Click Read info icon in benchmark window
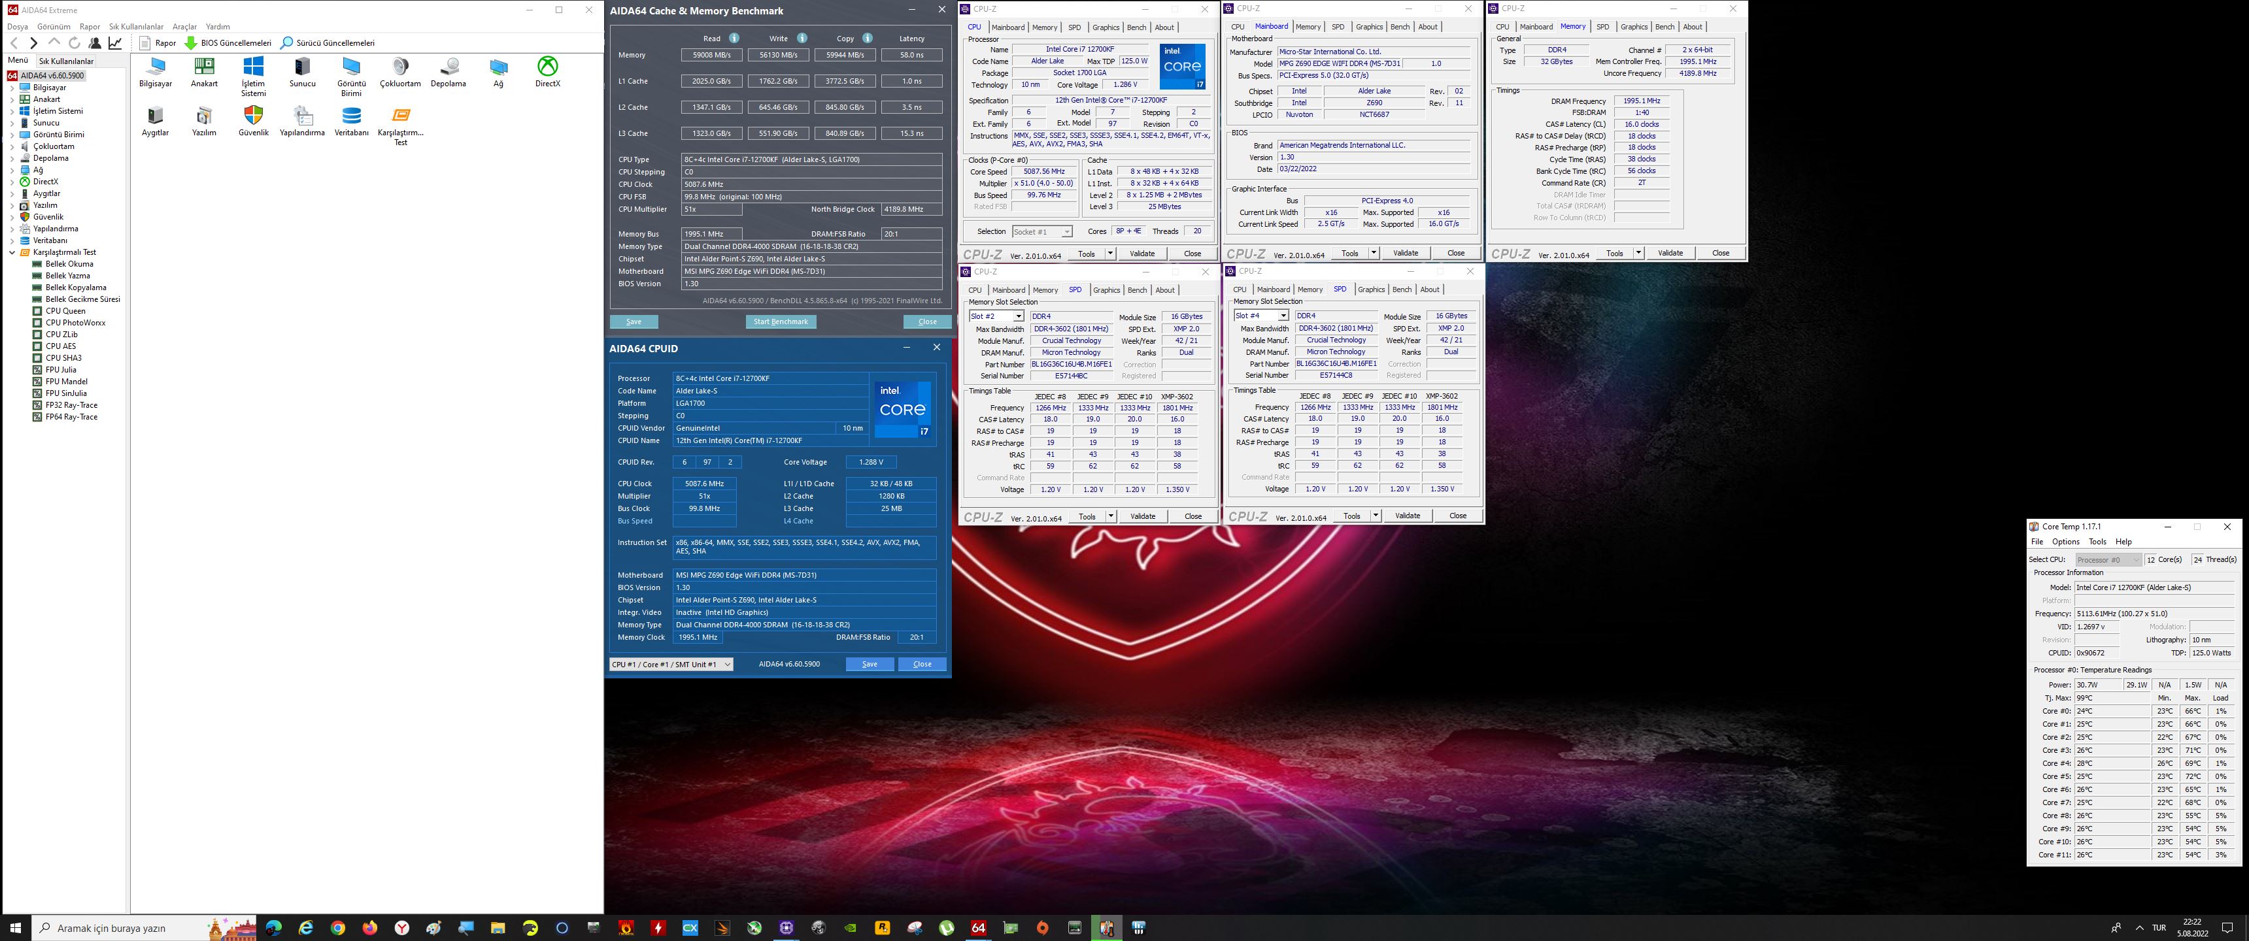 (734, 39)
